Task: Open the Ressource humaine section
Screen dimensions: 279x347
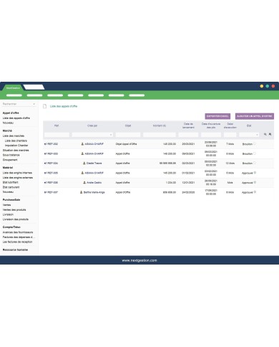Action: click(15, 249)
